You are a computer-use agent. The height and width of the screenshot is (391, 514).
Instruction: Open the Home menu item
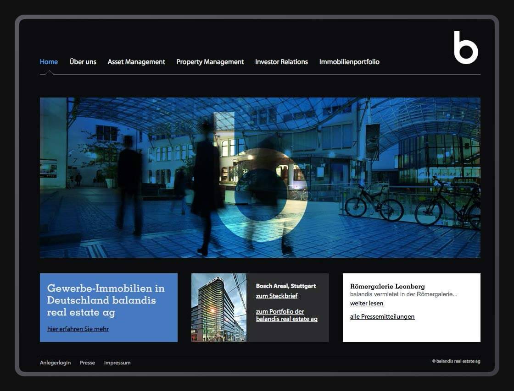click(49, 62)
